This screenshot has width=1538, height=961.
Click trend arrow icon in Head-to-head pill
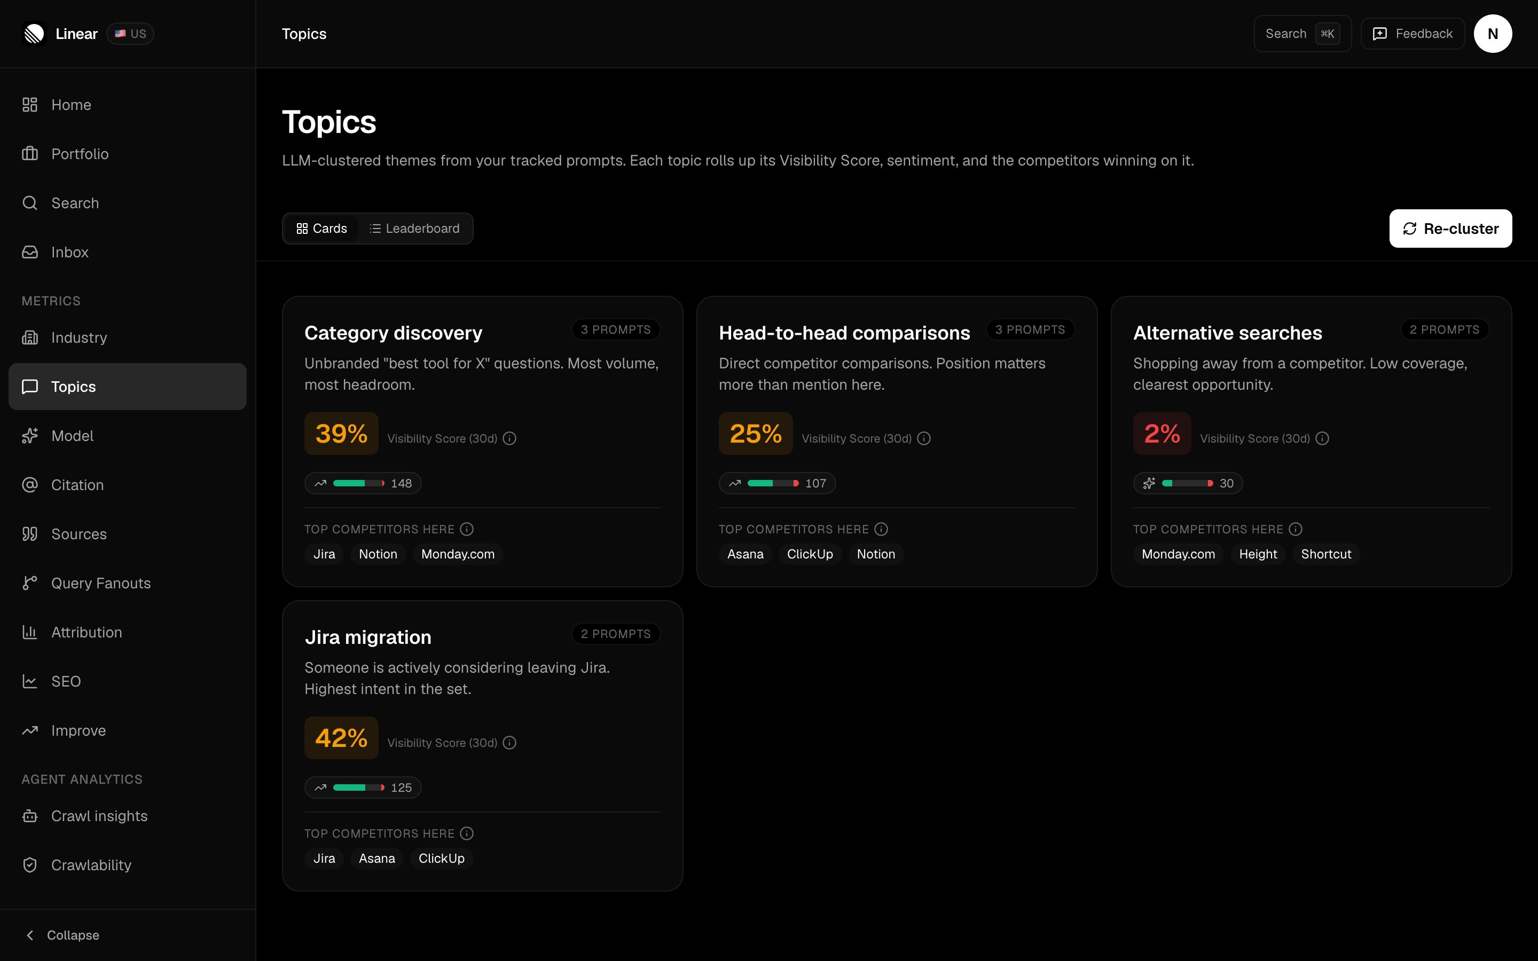tap(735, 483)
